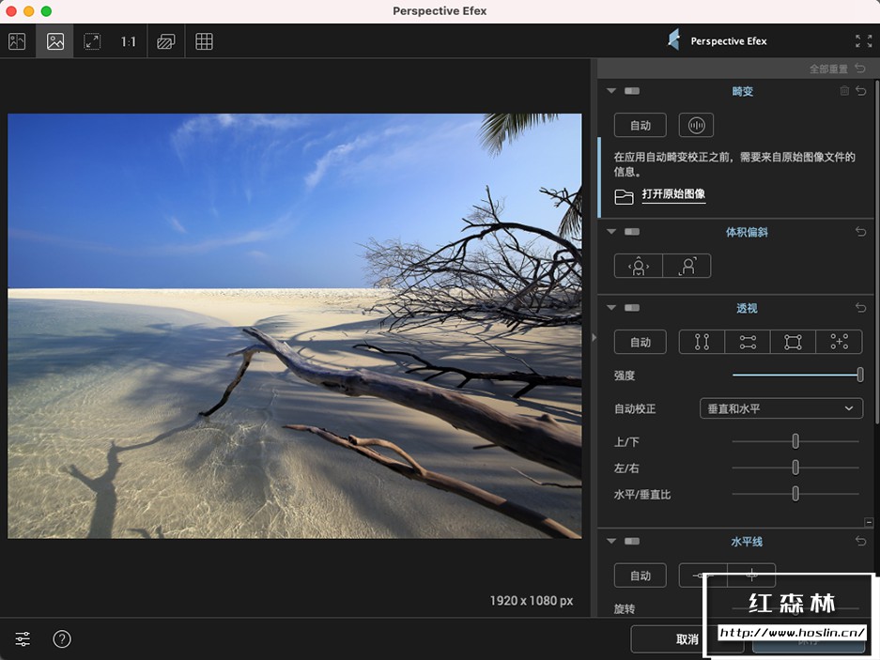880x660 pixels.
Task: Open the 自动校正 dropdown
Action: (781, 408)
